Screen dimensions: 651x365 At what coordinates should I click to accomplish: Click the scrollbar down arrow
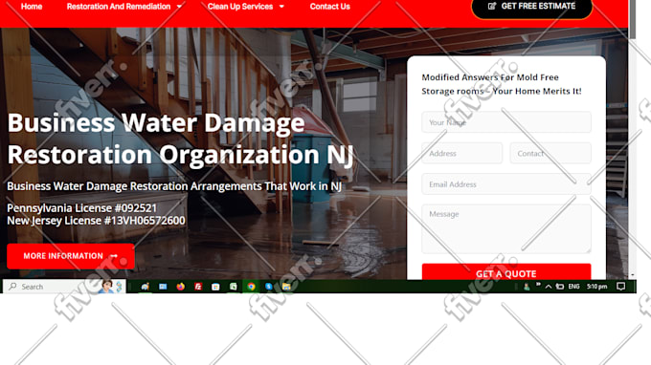[632, 275]
